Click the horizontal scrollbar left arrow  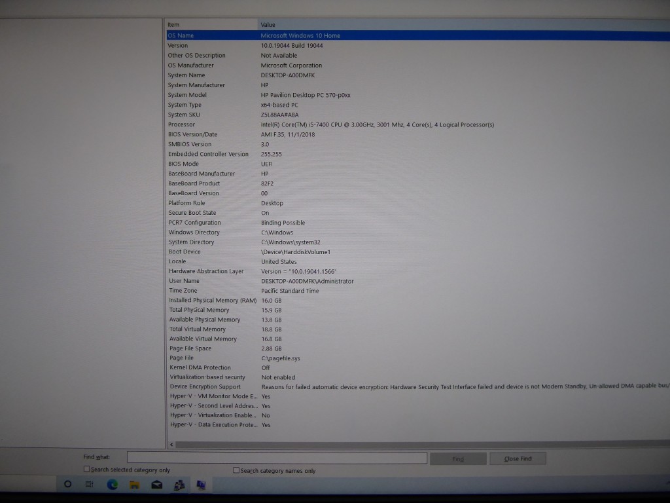[x=171, y=445]
